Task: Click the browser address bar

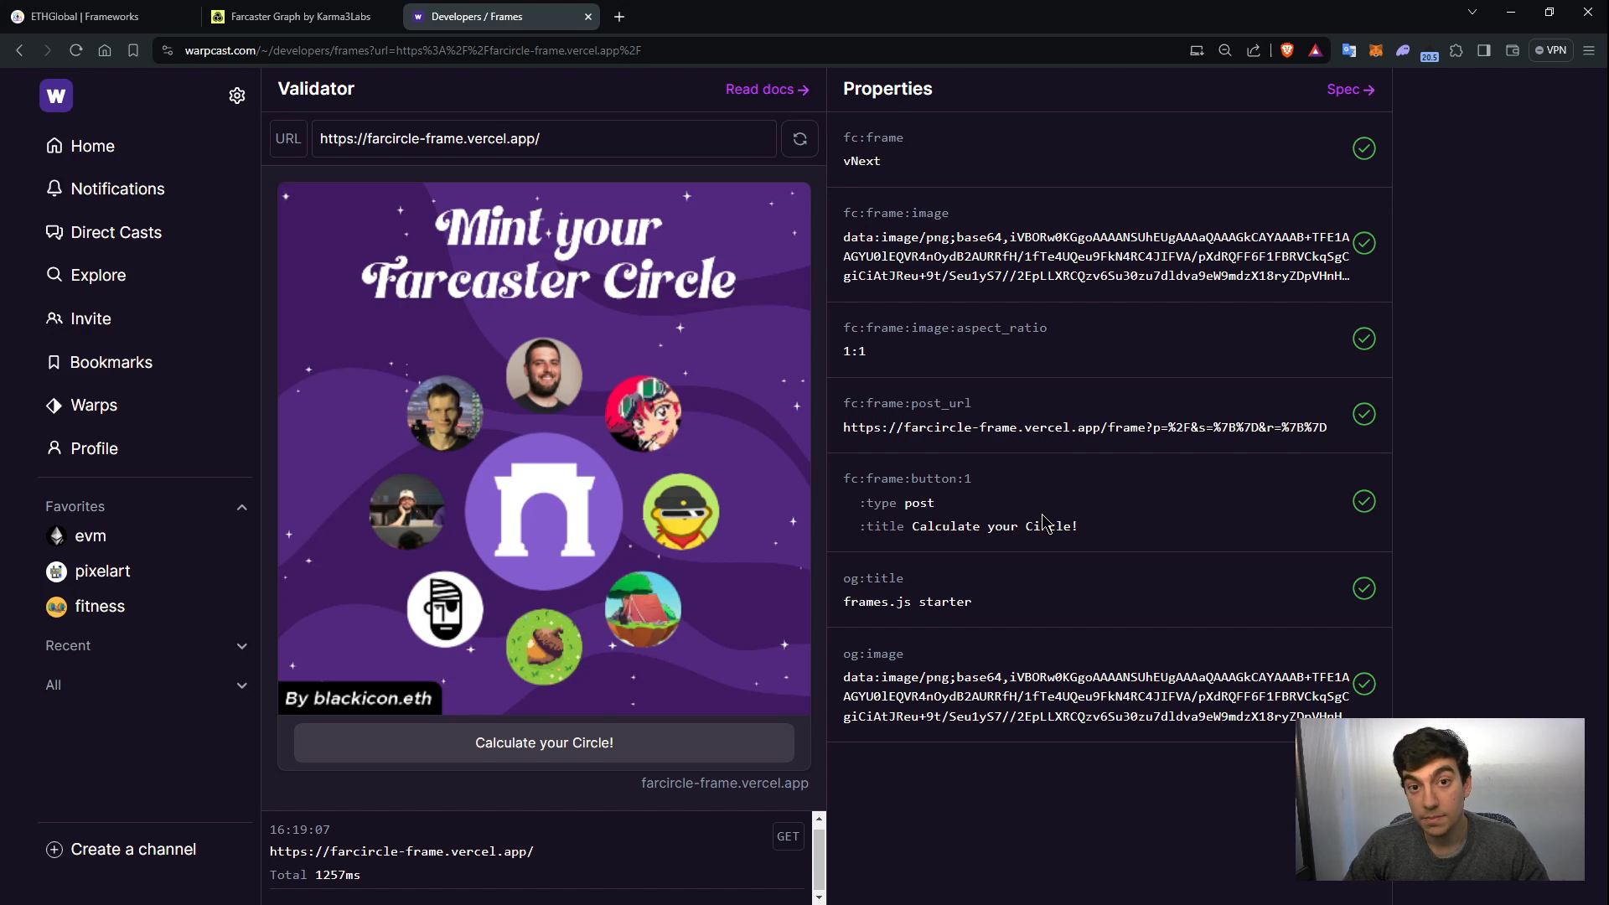Action: [x=670, y=50]
